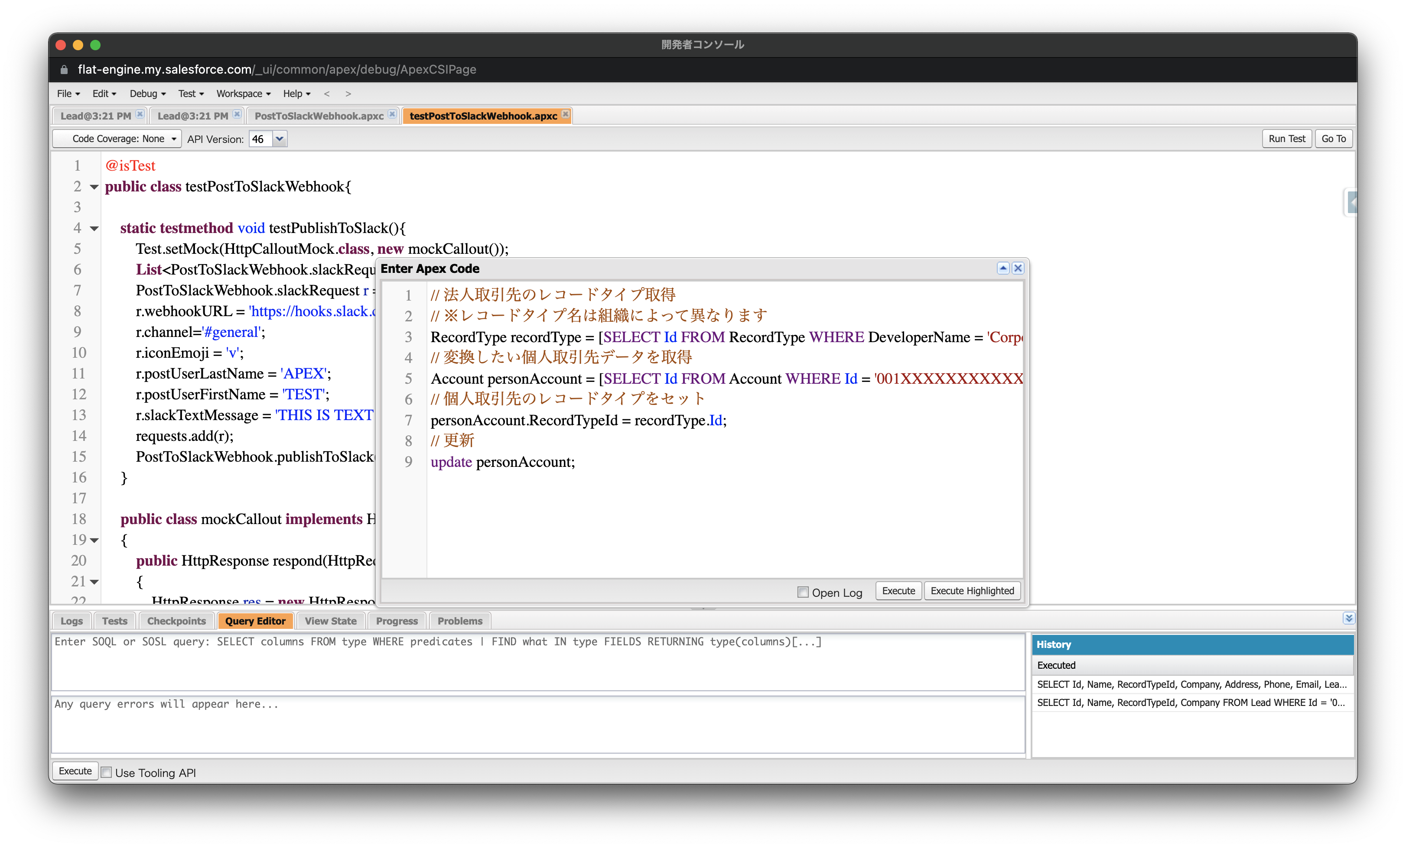Click the URL in the address bar
The width and height of the screenshot is (1406, 848).
277,70
